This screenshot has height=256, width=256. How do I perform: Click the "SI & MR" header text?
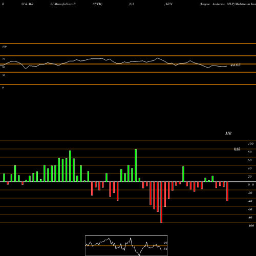(x=27, y=4)
